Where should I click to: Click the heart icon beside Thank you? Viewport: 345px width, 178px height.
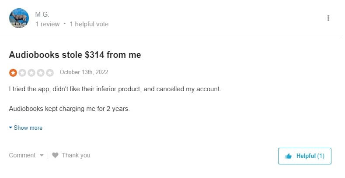[x=55, y=155]
